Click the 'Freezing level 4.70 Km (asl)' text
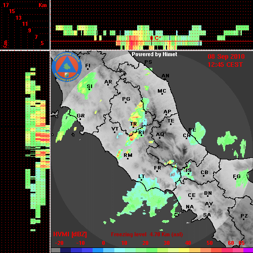The image size is (253, 253). [147, 234]
